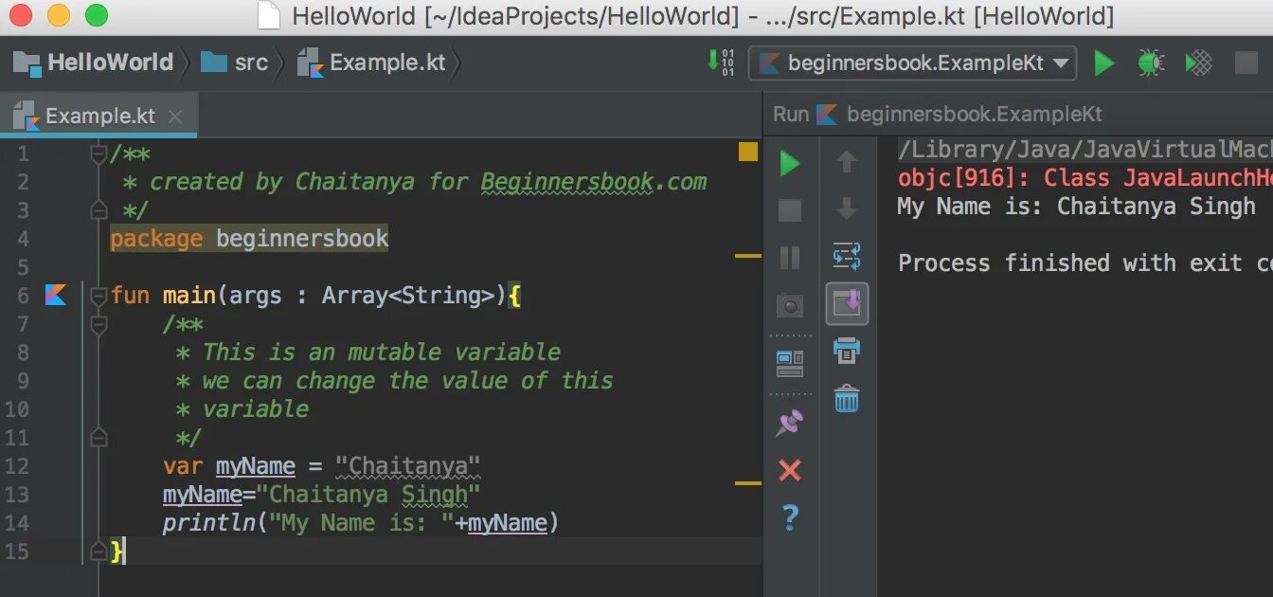Click the green zoom window button

97,15
